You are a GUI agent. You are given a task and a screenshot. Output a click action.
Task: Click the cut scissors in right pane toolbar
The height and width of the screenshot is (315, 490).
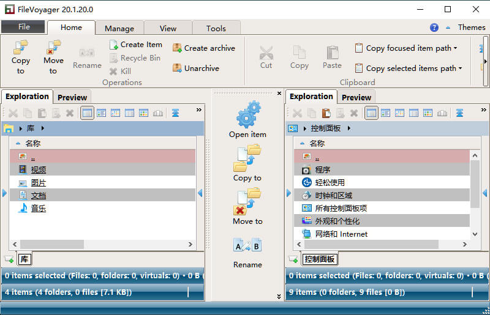297,113
